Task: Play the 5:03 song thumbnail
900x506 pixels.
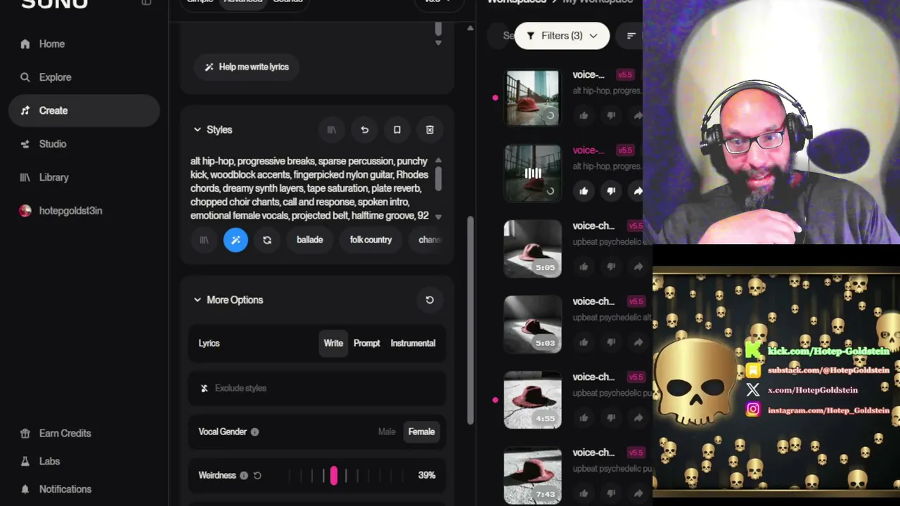Action: pyautogui.click(x=532, y=324)
